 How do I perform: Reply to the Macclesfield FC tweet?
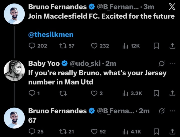[x=32, y=46]
